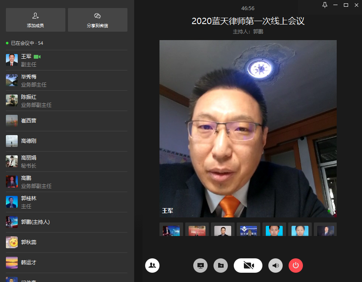
Task: Turn on the camera with the video toggle
Action: (x=248, y=266)
